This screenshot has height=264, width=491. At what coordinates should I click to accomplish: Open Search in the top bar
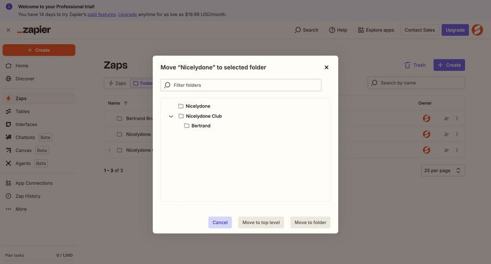[x=306, y=30]
